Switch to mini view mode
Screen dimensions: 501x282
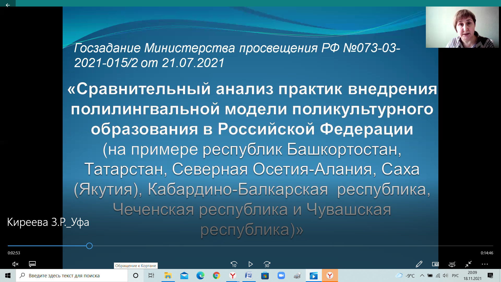point(436,264)
